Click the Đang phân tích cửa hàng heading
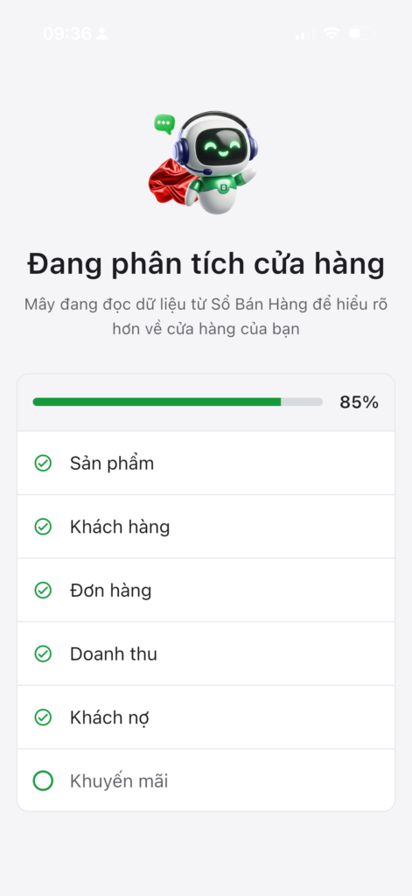The height and width of the screenshot is (896, 412). coord(206,264)
